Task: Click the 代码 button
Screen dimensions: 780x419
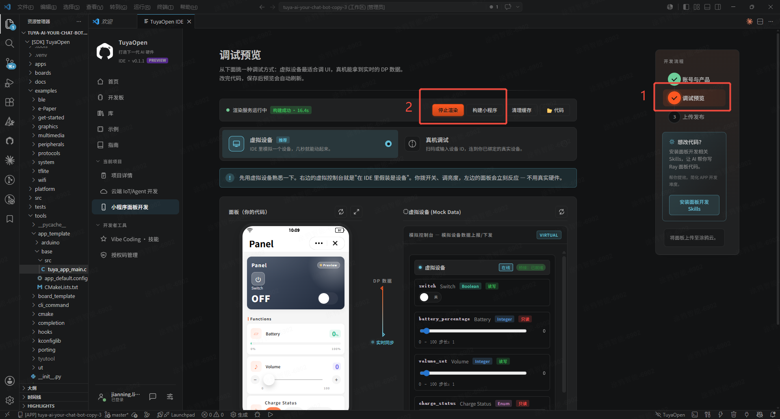Action: click(x=555, y=110)
